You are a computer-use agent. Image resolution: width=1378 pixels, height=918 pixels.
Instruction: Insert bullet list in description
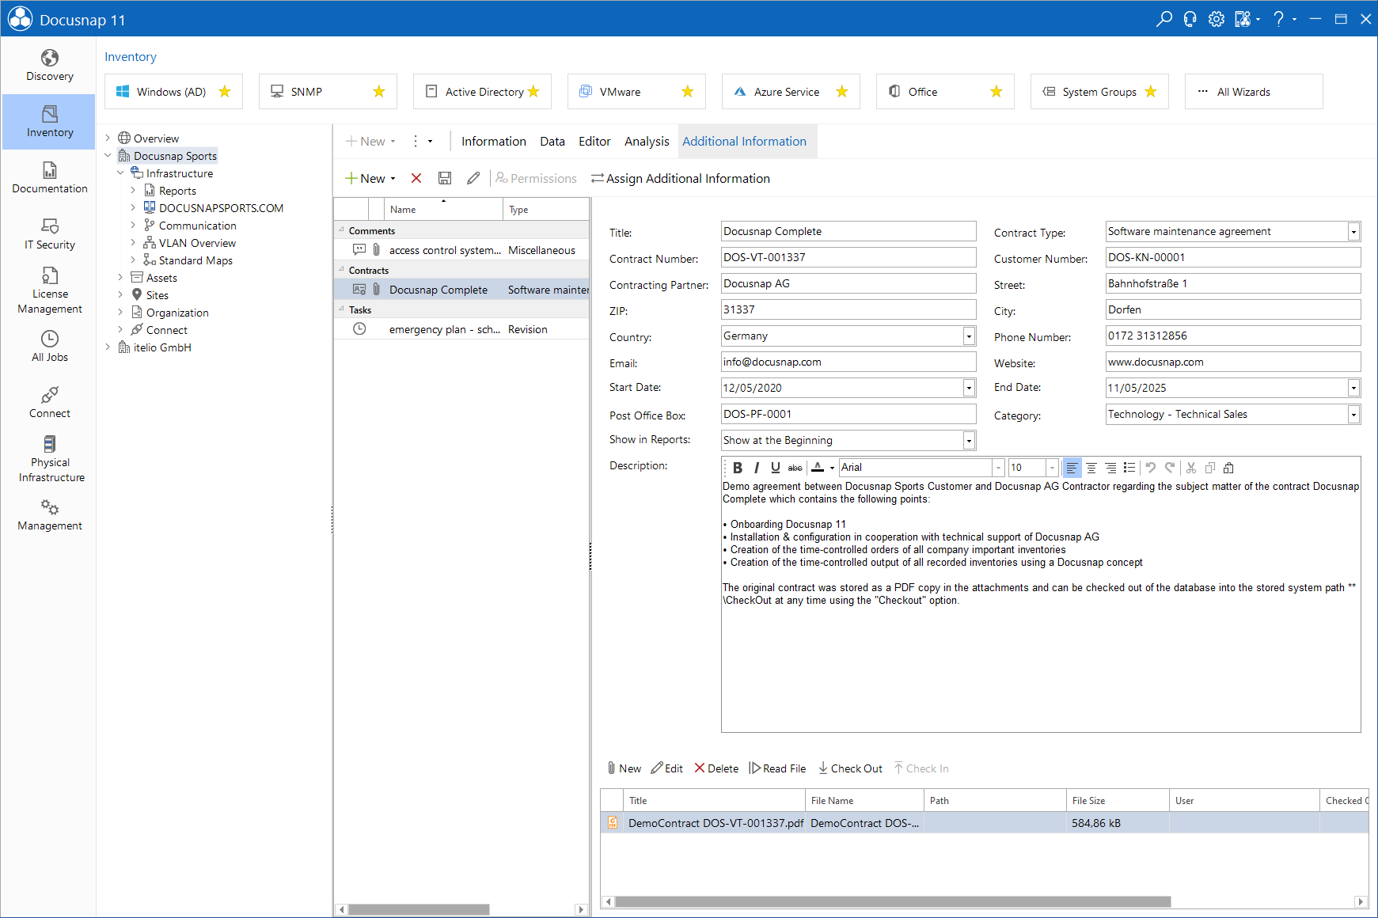(x=1129, y=468)
